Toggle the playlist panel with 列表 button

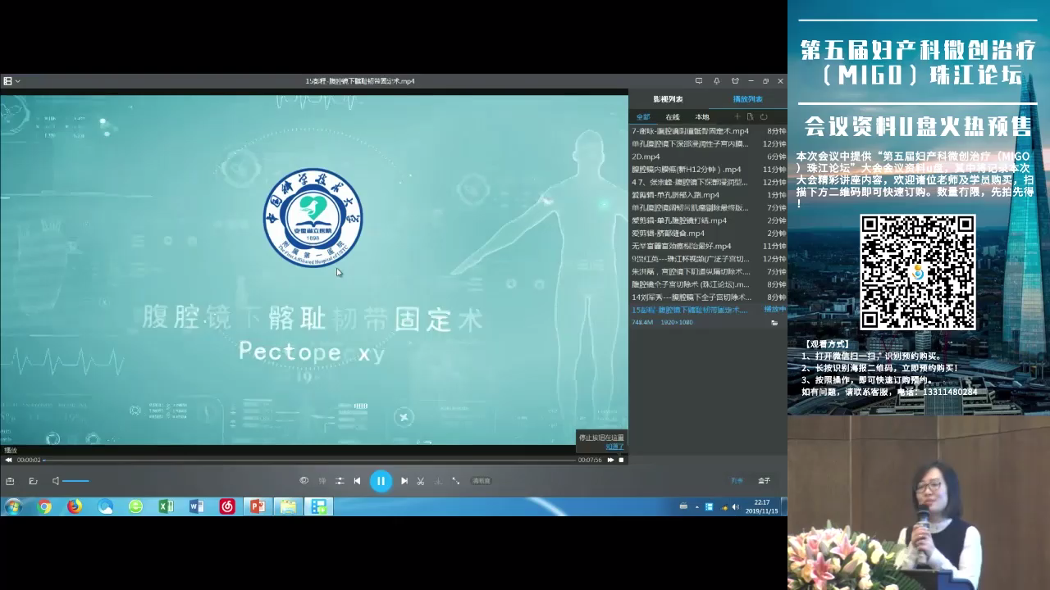(x=737, y=481)
